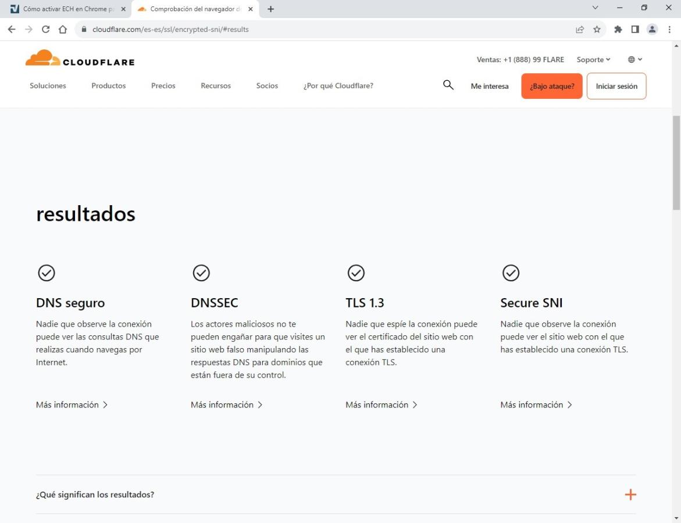
Task: Bookmark this page with the star icon
Action: tap(597, 29)
